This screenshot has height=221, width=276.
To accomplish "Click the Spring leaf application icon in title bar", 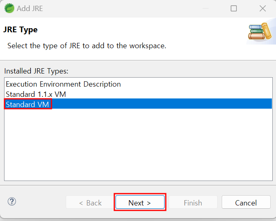I will point(9,8).
